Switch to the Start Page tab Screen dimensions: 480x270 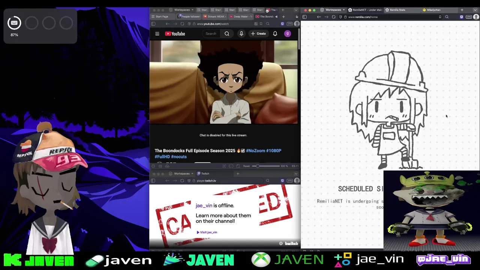[x=162, y=16]
